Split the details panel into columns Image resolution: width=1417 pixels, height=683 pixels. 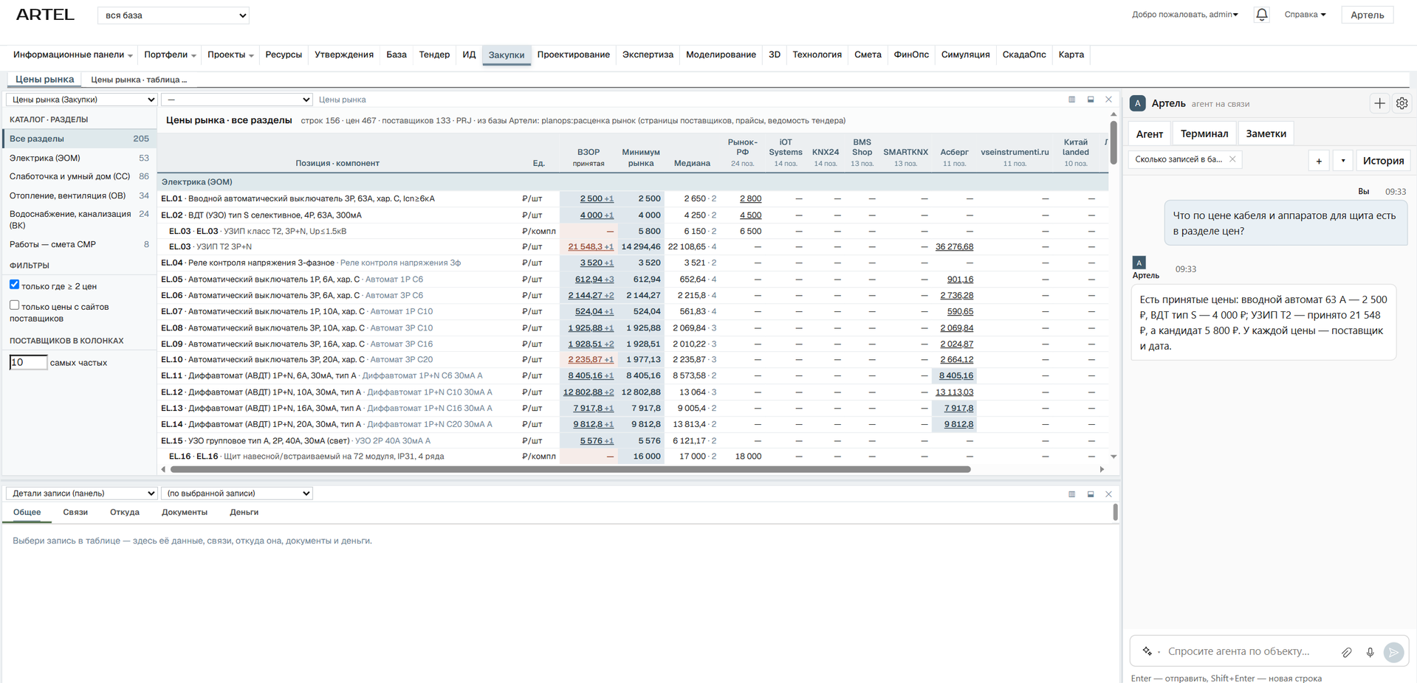coord(1071,494)
